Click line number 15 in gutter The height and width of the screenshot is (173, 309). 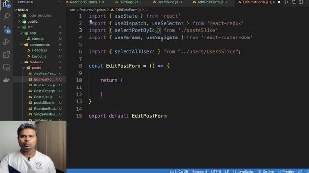79,116
